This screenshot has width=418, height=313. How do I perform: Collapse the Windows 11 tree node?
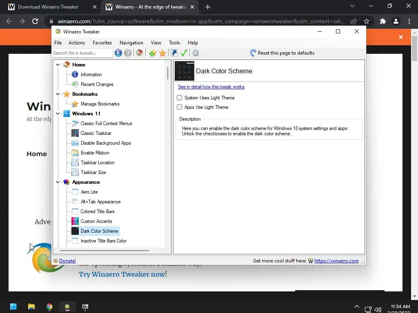(58, 114)
